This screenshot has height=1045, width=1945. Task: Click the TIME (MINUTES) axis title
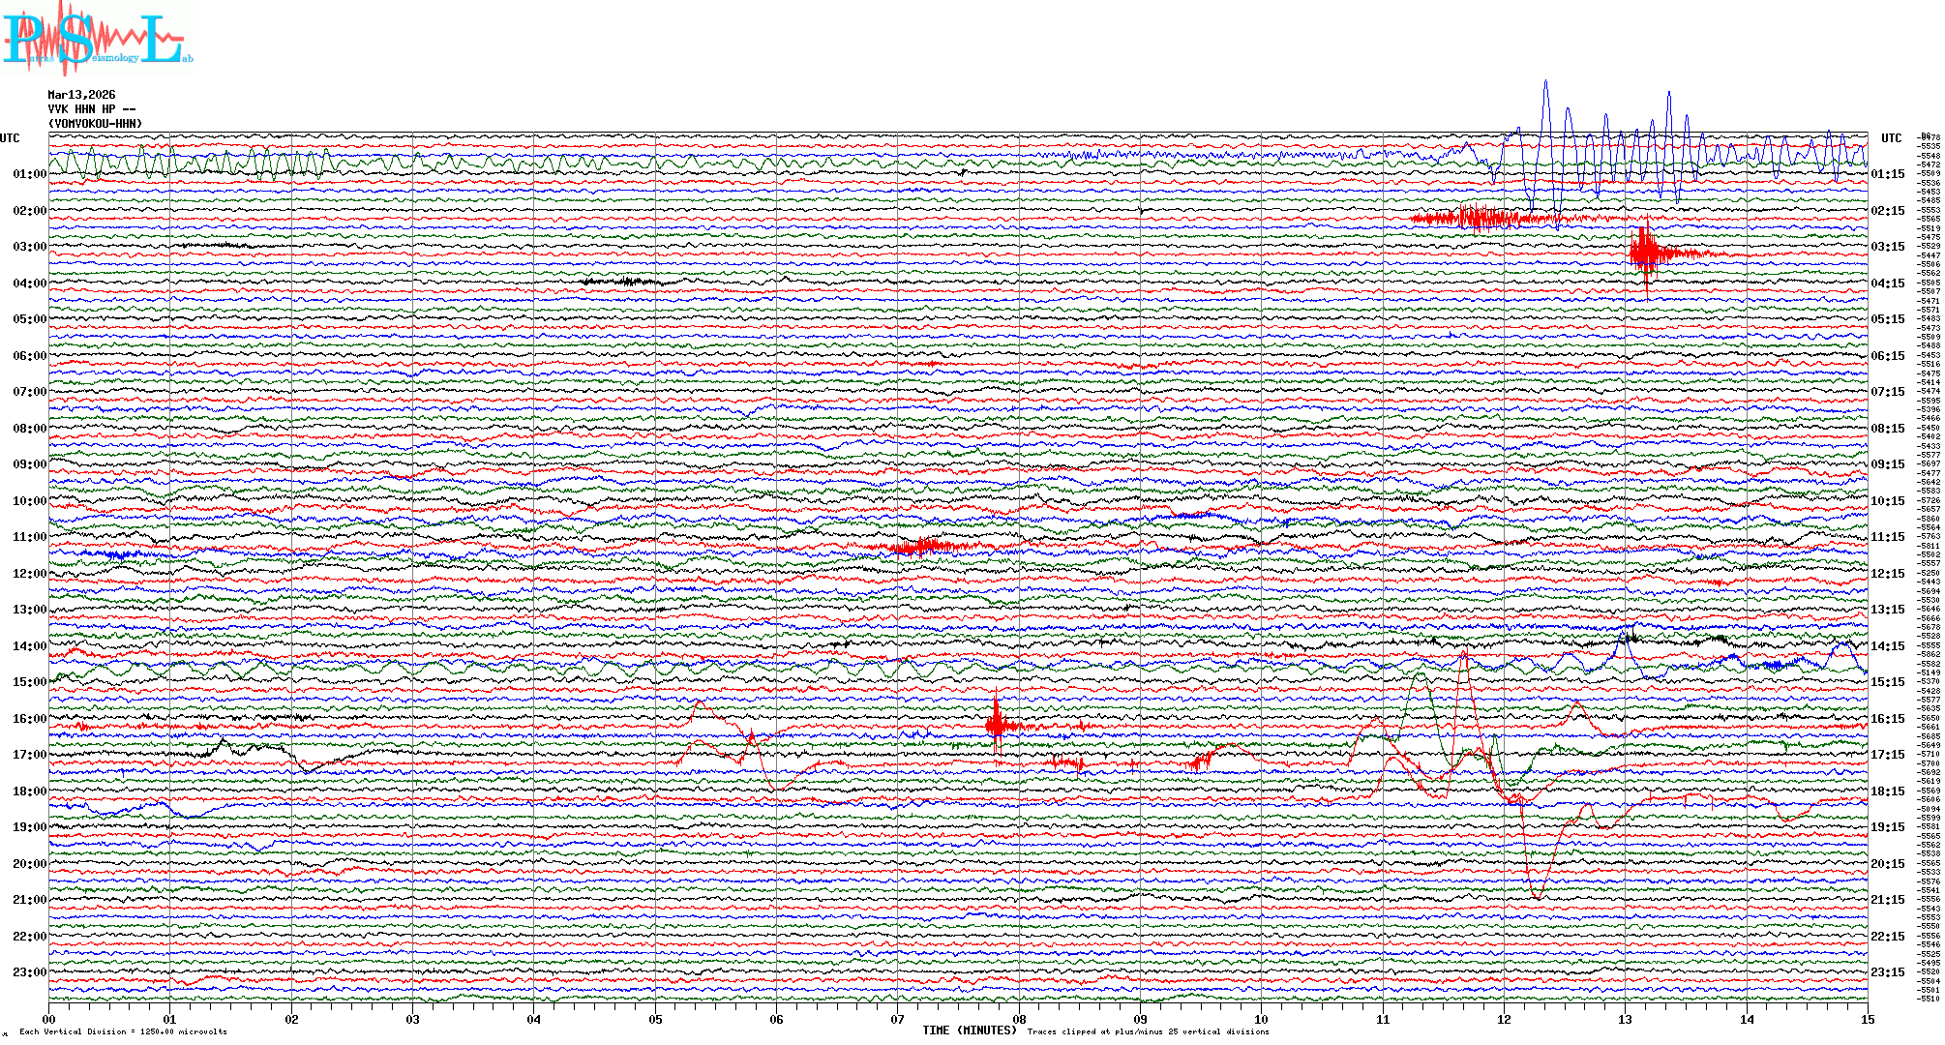969,1030
